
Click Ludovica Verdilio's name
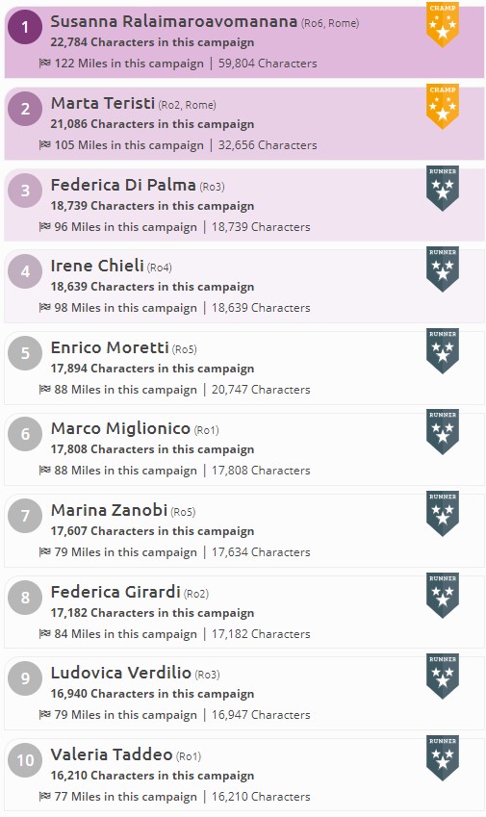click(121, 673)
